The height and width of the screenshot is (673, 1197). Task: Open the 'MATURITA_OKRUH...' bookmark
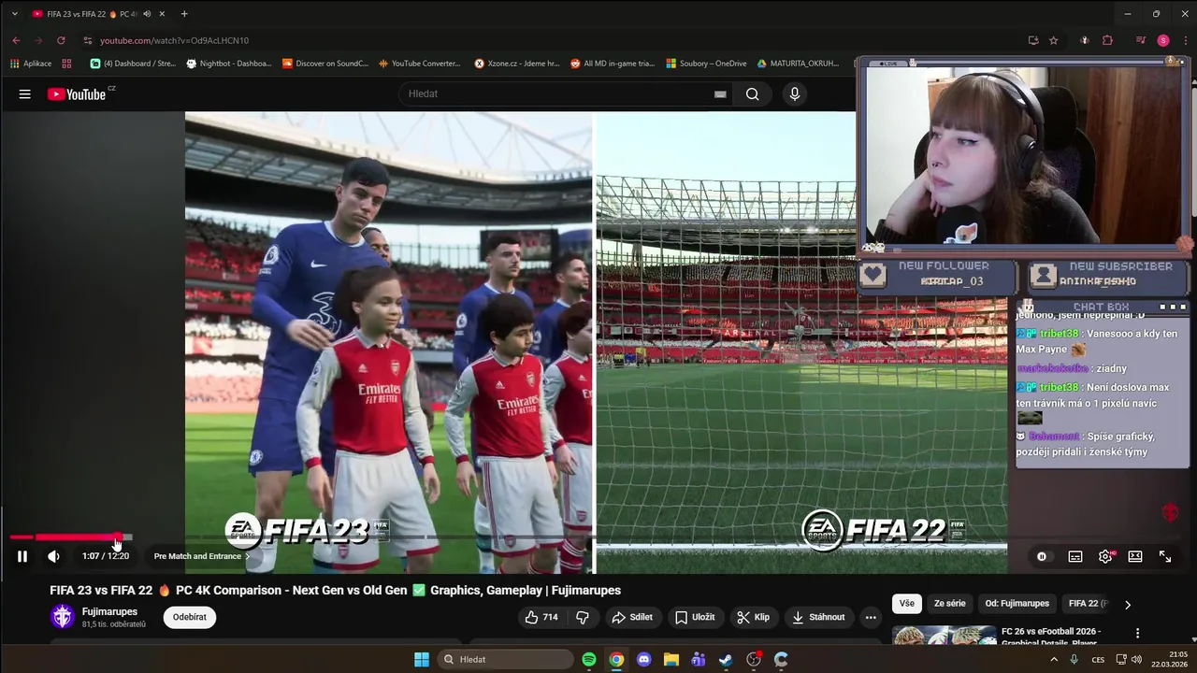tap(798, 64)
